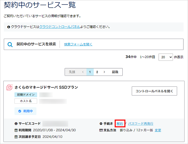Click the info icon next to サービスコード
This screenshot has height=144, width=188.
[x=16, y=124]
